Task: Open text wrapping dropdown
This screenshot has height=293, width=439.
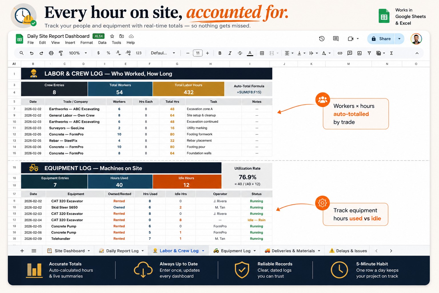Action: [x=314, y=53]
